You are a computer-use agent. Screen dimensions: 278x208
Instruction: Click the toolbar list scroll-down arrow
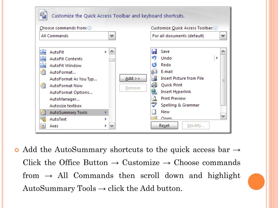pos(223,116)
